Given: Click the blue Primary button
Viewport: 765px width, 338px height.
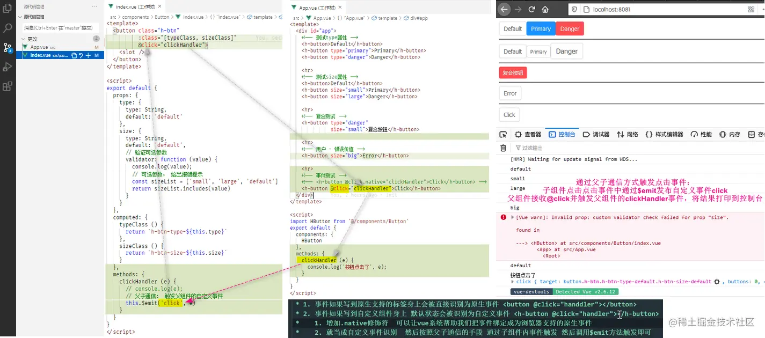Looking at the screenshot, I should [x=541, y=29].
